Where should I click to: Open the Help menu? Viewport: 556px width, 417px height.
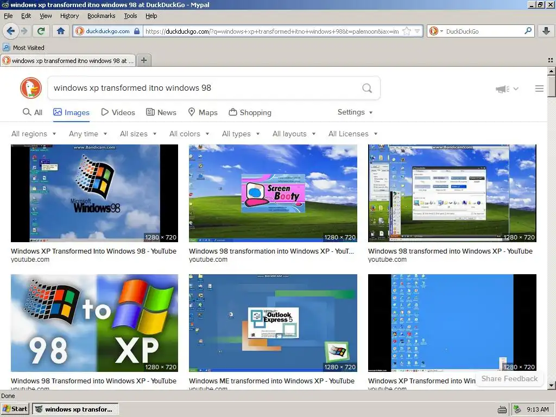point(151,16)
